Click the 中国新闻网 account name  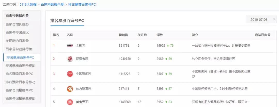84,74
